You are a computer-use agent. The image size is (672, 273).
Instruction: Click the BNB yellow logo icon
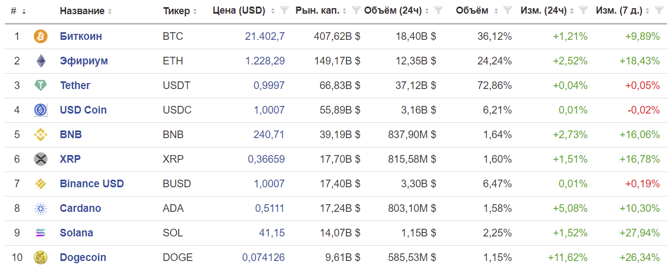[41, 135]
